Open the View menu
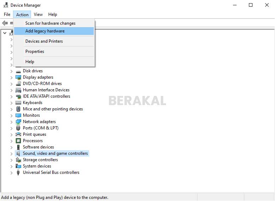Image resolution: width=275 pixels, height=201 pixels. (38, 14)
